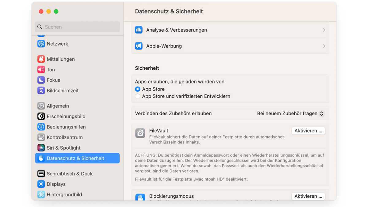Select Ton in the sidebar
Screen dimensions: 368x207
77,70
